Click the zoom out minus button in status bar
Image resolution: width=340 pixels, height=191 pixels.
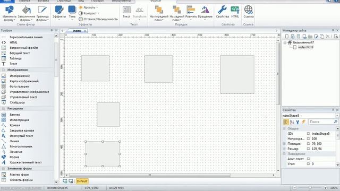click(x=294, y=188)
